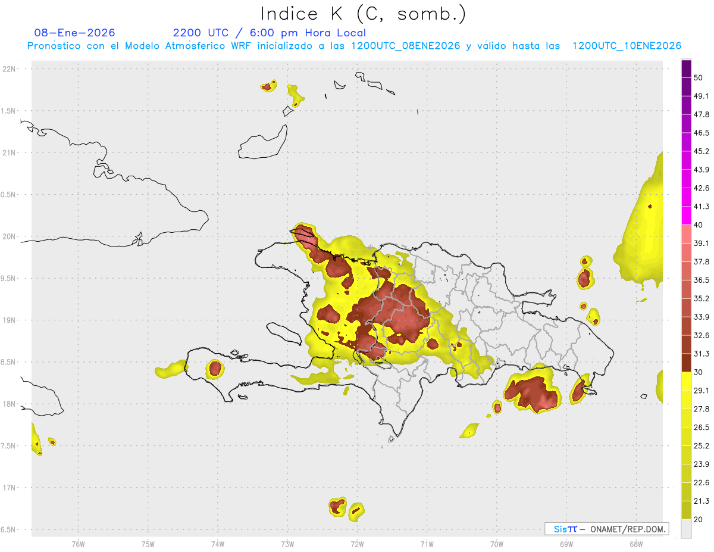The width and height of the screenshot is (714, 552).
Task: Click the colorbar value "49.1"
Action: (x=702, y=96)
